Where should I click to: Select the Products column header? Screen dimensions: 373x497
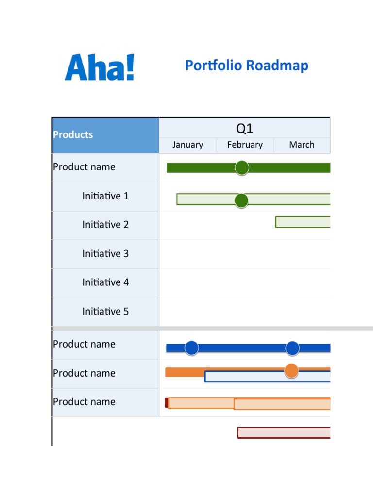pos(105,135)
